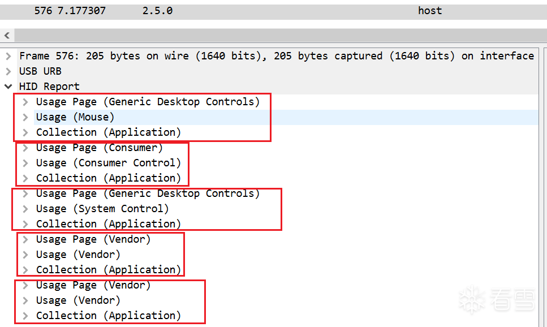The width and height of the screenshot is (547, 327).
Task: Select the first Usage Page (Vendor) entry
Action: coord(93,239)
